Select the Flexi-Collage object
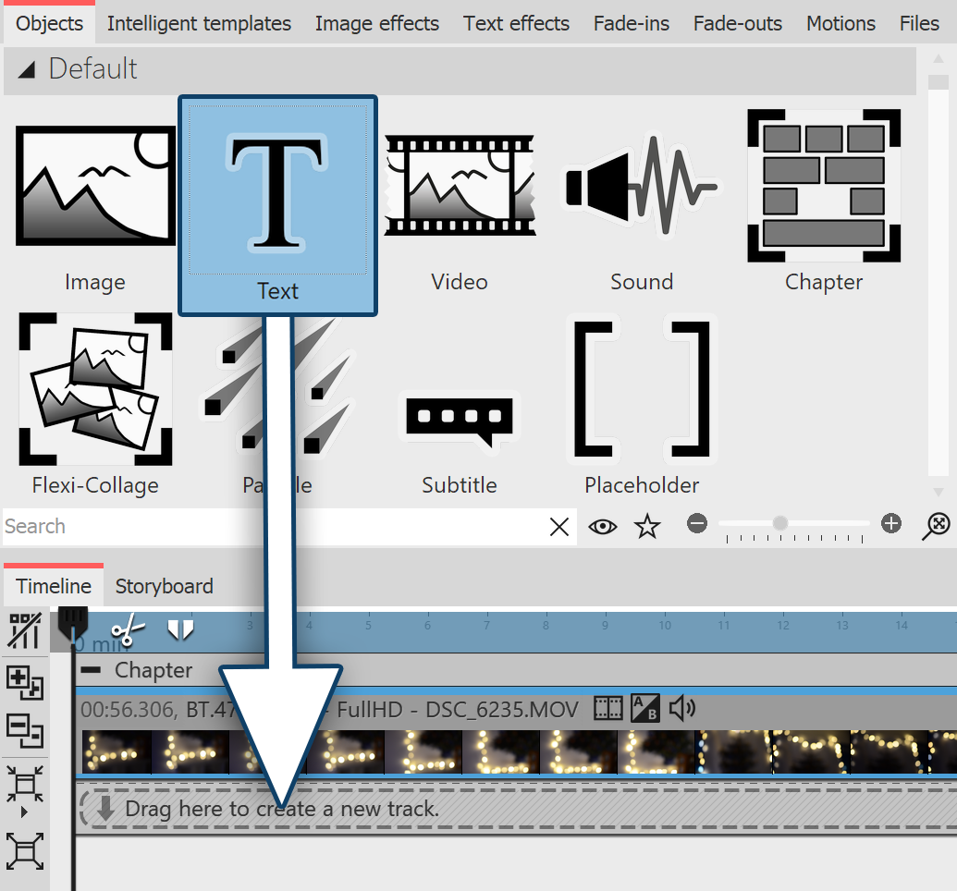Screen dimensions: 957x891 (95, 388)
